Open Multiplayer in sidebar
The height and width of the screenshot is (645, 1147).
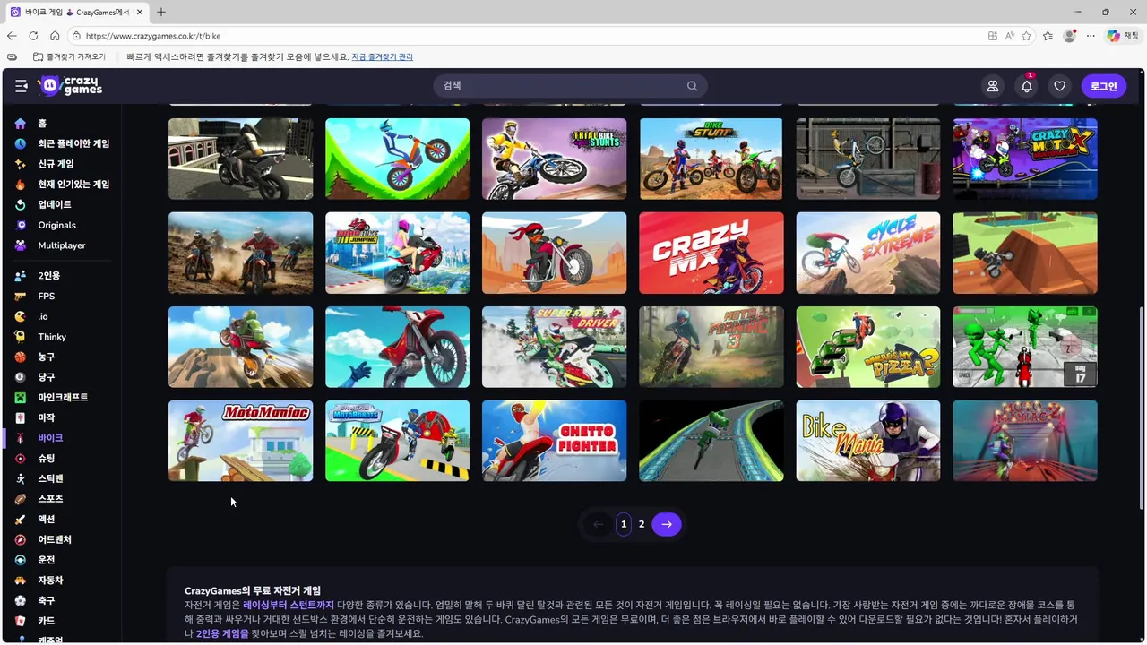tap(61, 245)
